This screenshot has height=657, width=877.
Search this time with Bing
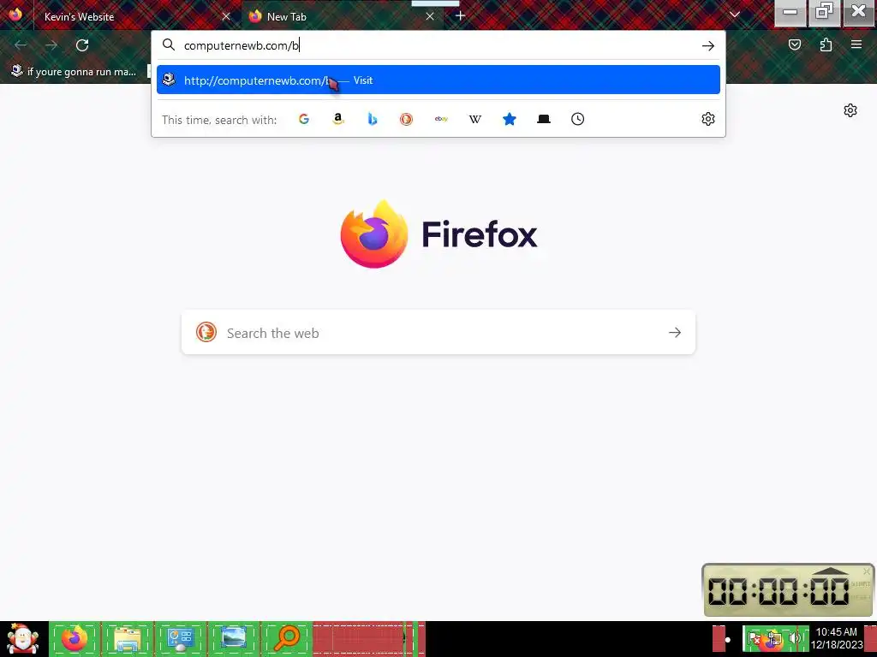pyautogui.click(x=373, y=119)
